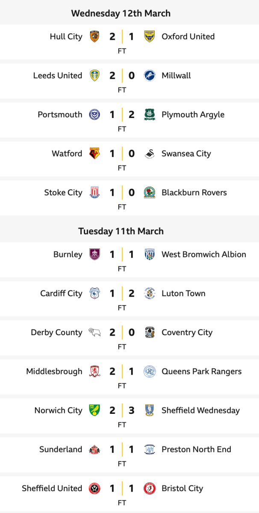Click the Stoke City crest

[x=94, y=193]
